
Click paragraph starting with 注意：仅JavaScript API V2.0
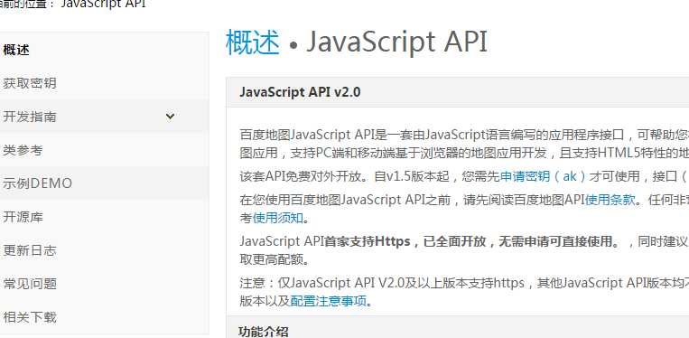pyautogui.click(x=464, y=292)
